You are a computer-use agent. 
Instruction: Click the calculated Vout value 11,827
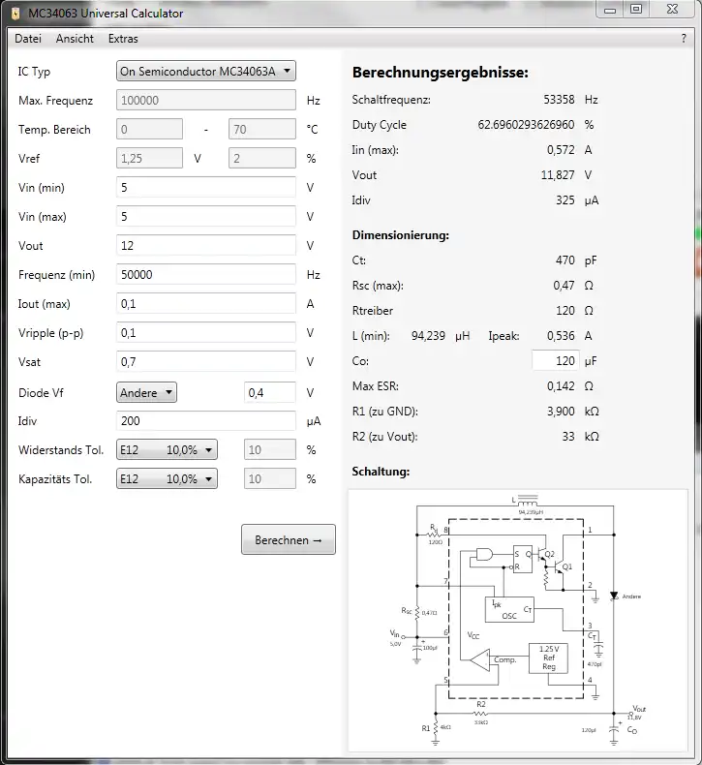[558, 175]
